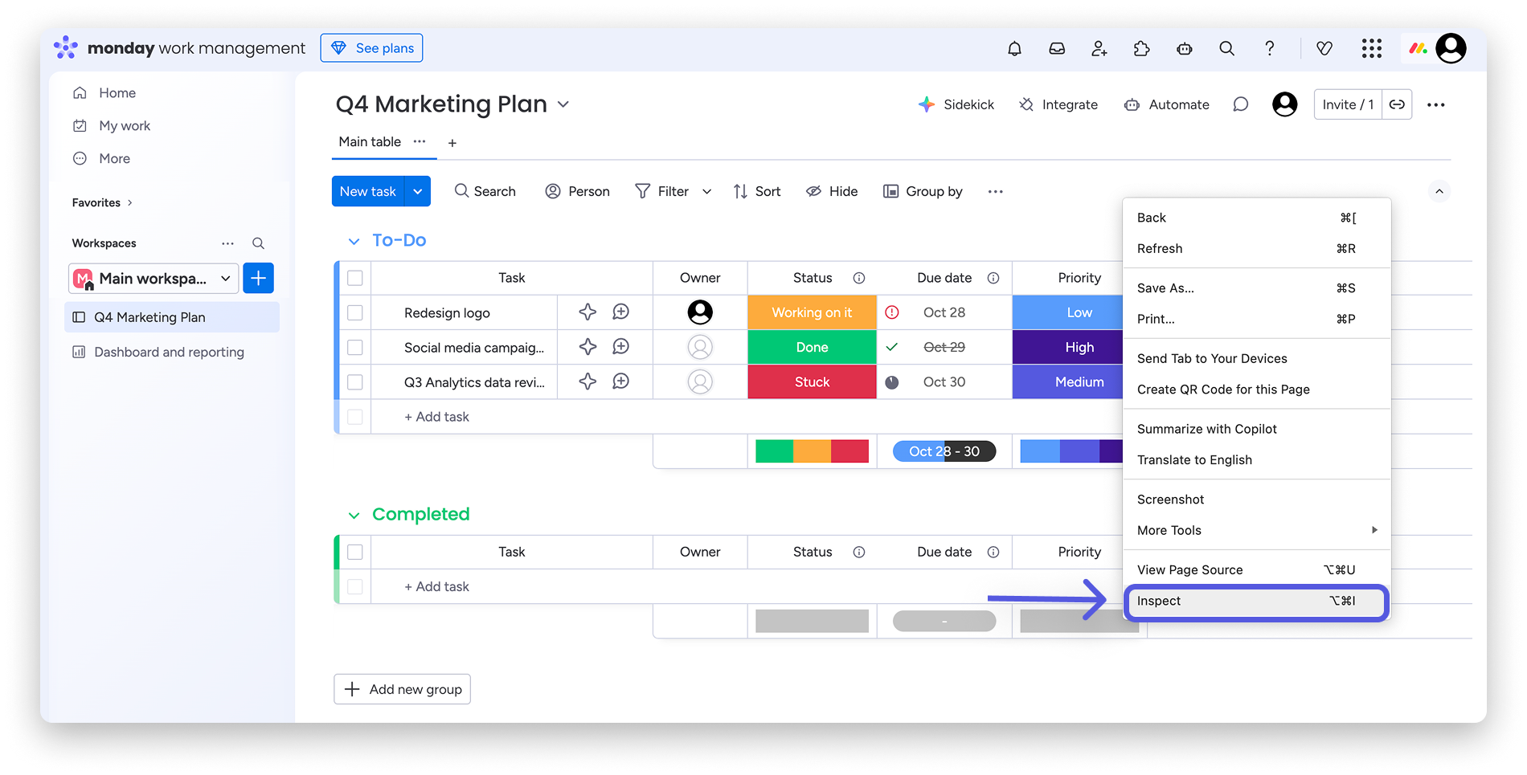Open board discussion speech bubble icon

click(x=1240, y=104)
